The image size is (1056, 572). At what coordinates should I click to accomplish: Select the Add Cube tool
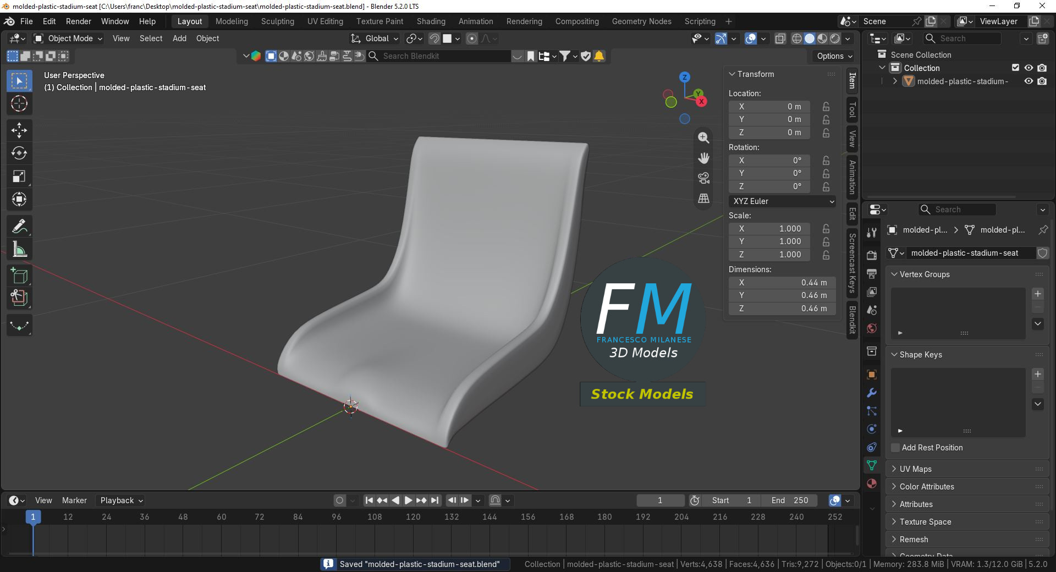point(19,276)
